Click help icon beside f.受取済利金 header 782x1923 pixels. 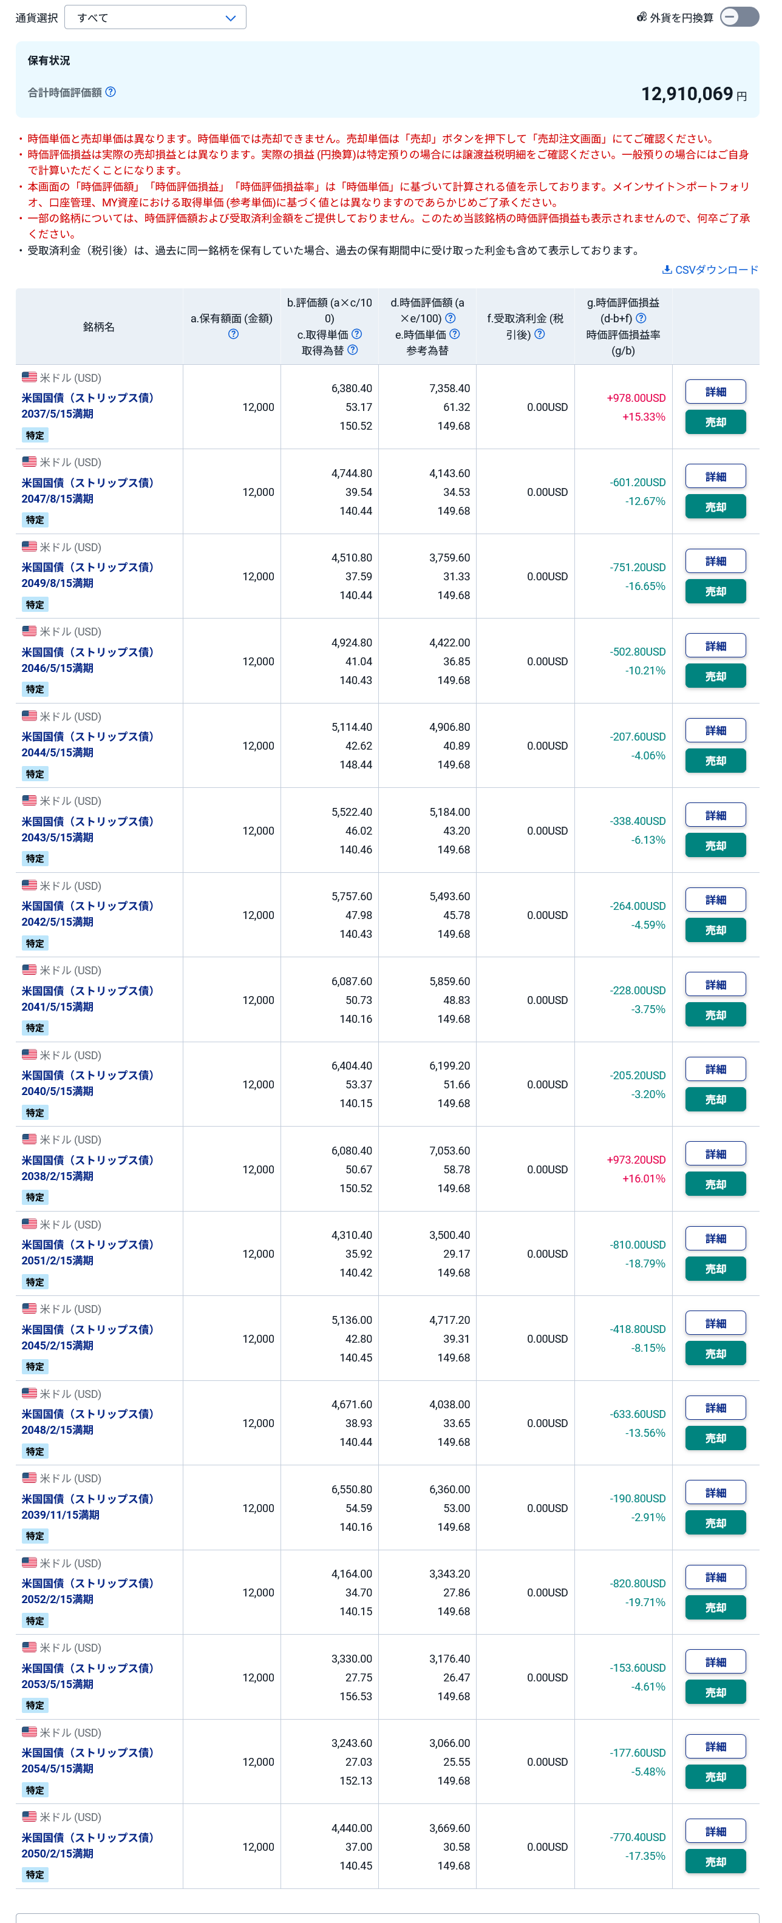tap(540, 334)
